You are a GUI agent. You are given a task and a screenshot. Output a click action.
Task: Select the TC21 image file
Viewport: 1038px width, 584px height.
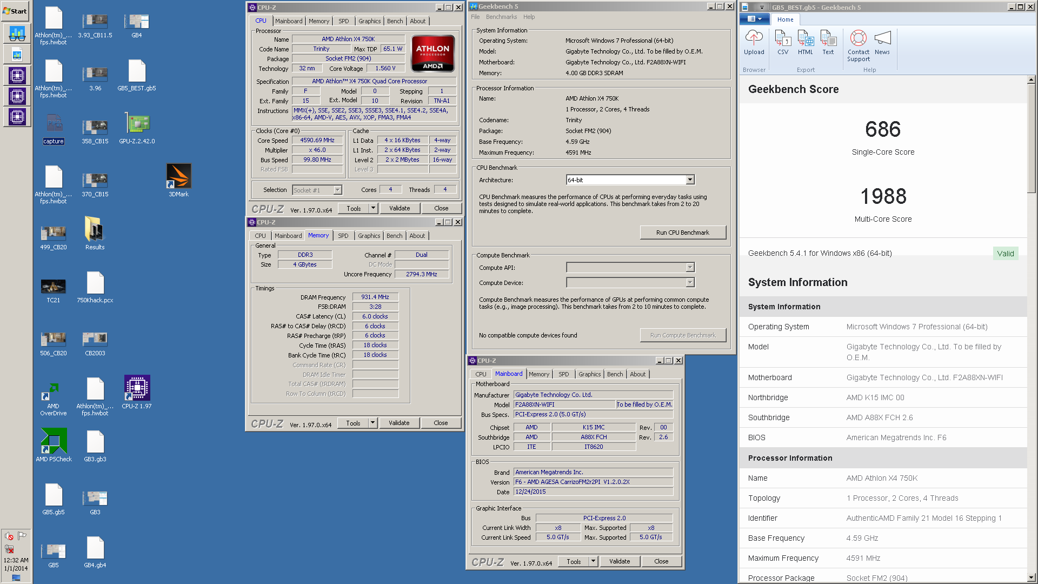(x=54, y=290)
